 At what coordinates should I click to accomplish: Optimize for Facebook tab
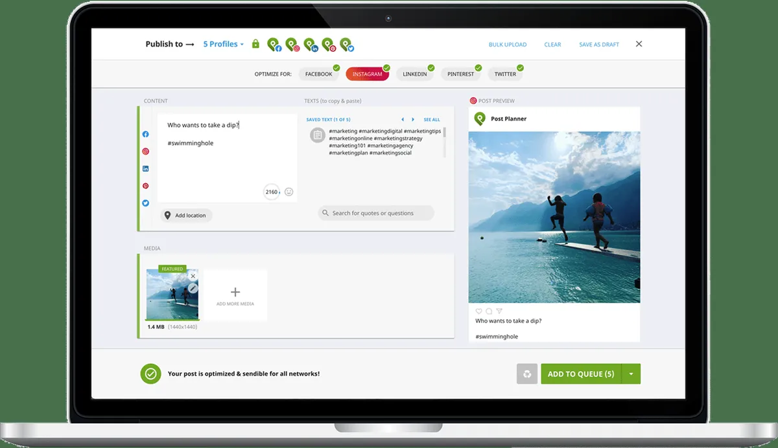pos(319,74)
